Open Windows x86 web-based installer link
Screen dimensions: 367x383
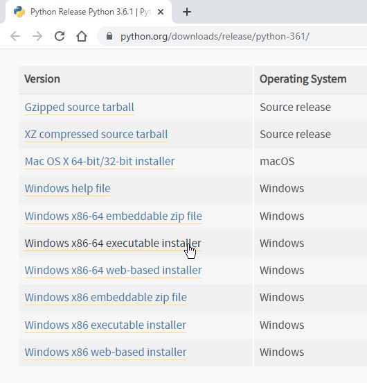(105, 352)
